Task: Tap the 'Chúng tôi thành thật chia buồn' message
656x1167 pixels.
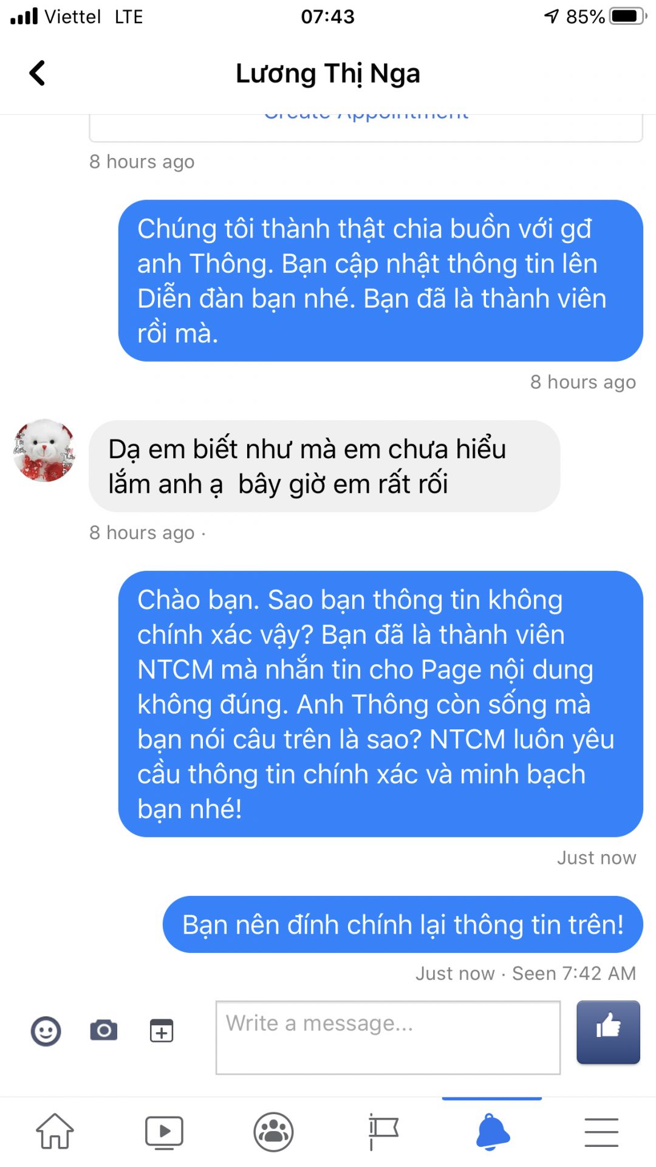Action: click(381, 281)
